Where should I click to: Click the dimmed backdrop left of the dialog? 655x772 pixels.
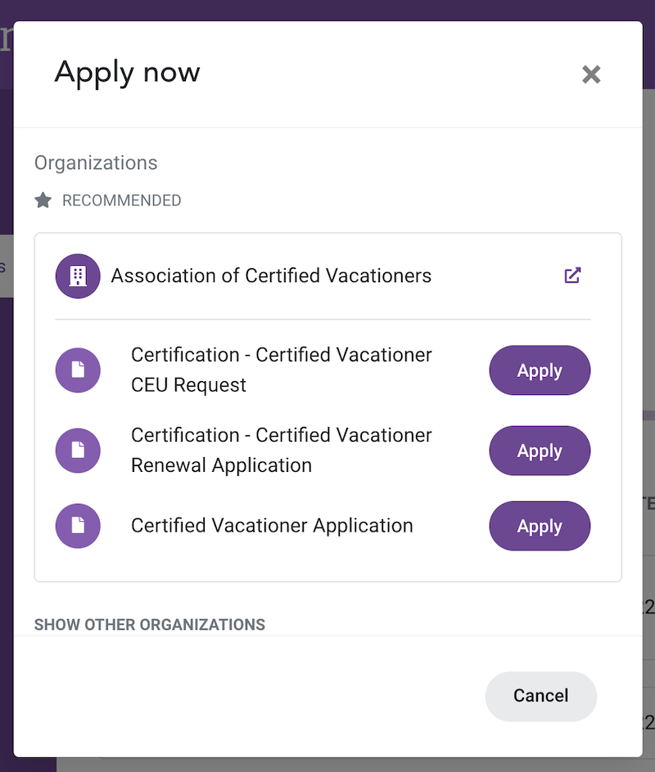point(7,491)
